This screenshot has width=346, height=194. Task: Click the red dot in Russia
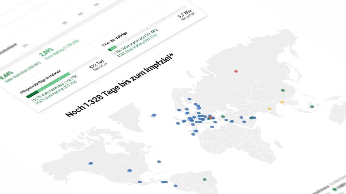pos(236,71)
